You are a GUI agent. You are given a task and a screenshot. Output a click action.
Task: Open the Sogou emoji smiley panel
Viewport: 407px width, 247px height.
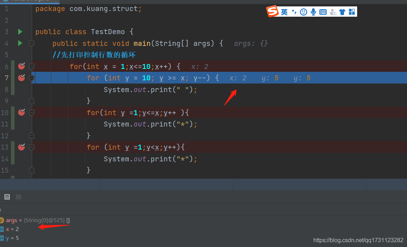pos(303,12)
